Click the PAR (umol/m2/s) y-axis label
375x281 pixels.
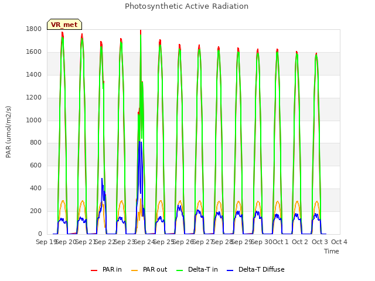[8, 132]
